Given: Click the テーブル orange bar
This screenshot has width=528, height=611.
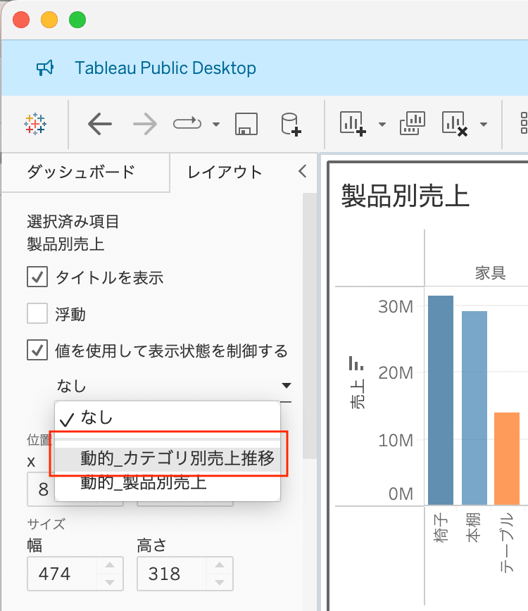Looking at the screenshot, I should coord(507,459).
